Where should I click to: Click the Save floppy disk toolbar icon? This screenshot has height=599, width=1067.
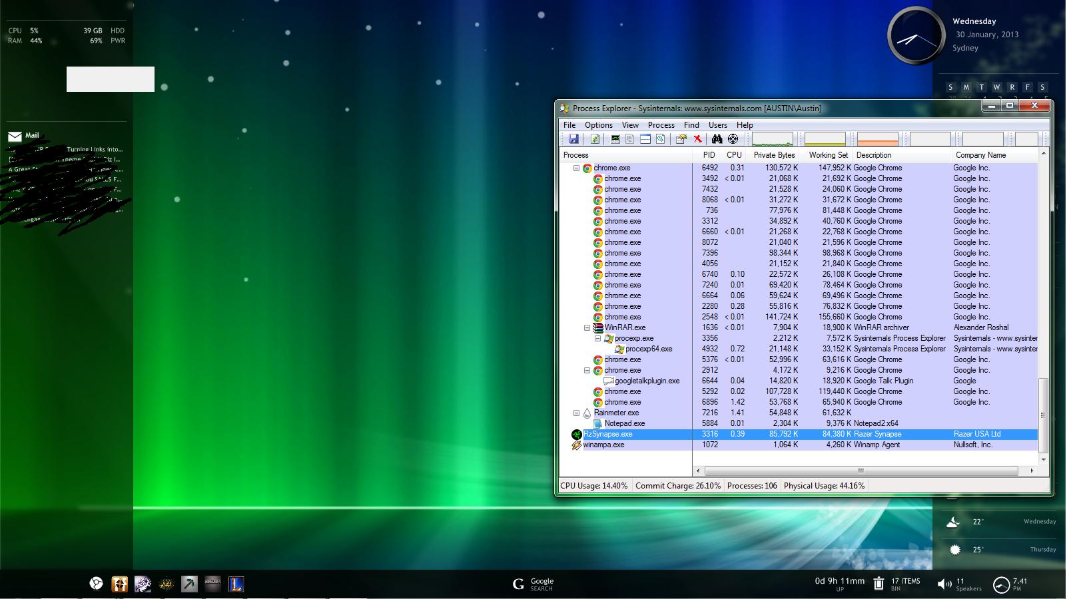pyautogui.click(x=573, y=139)
